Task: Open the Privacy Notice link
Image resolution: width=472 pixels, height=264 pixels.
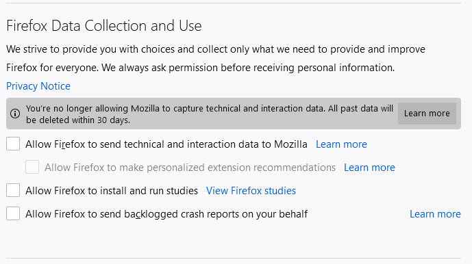Action: click(x=38, y=86)
